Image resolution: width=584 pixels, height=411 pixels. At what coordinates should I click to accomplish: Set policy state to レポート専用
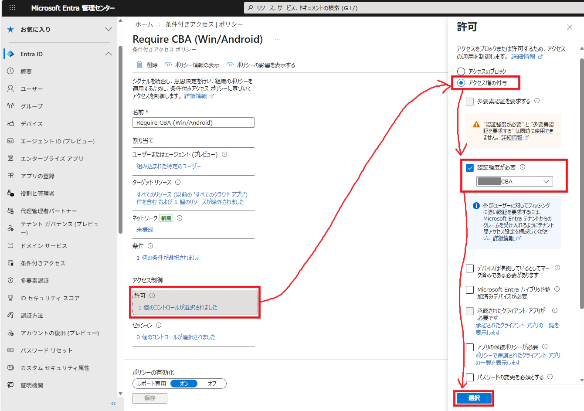[151, 384]
